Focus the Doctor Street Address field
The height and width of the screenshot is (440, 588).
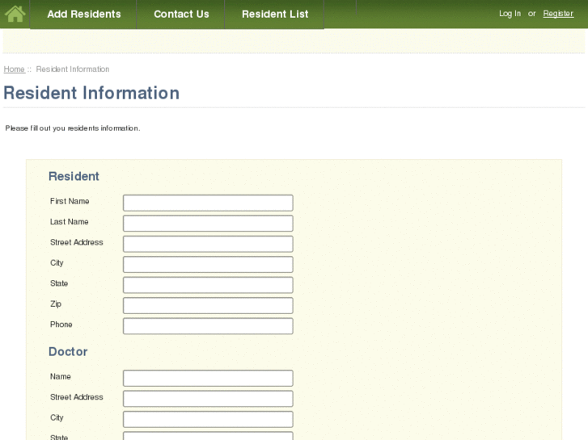tap(208, 399)
